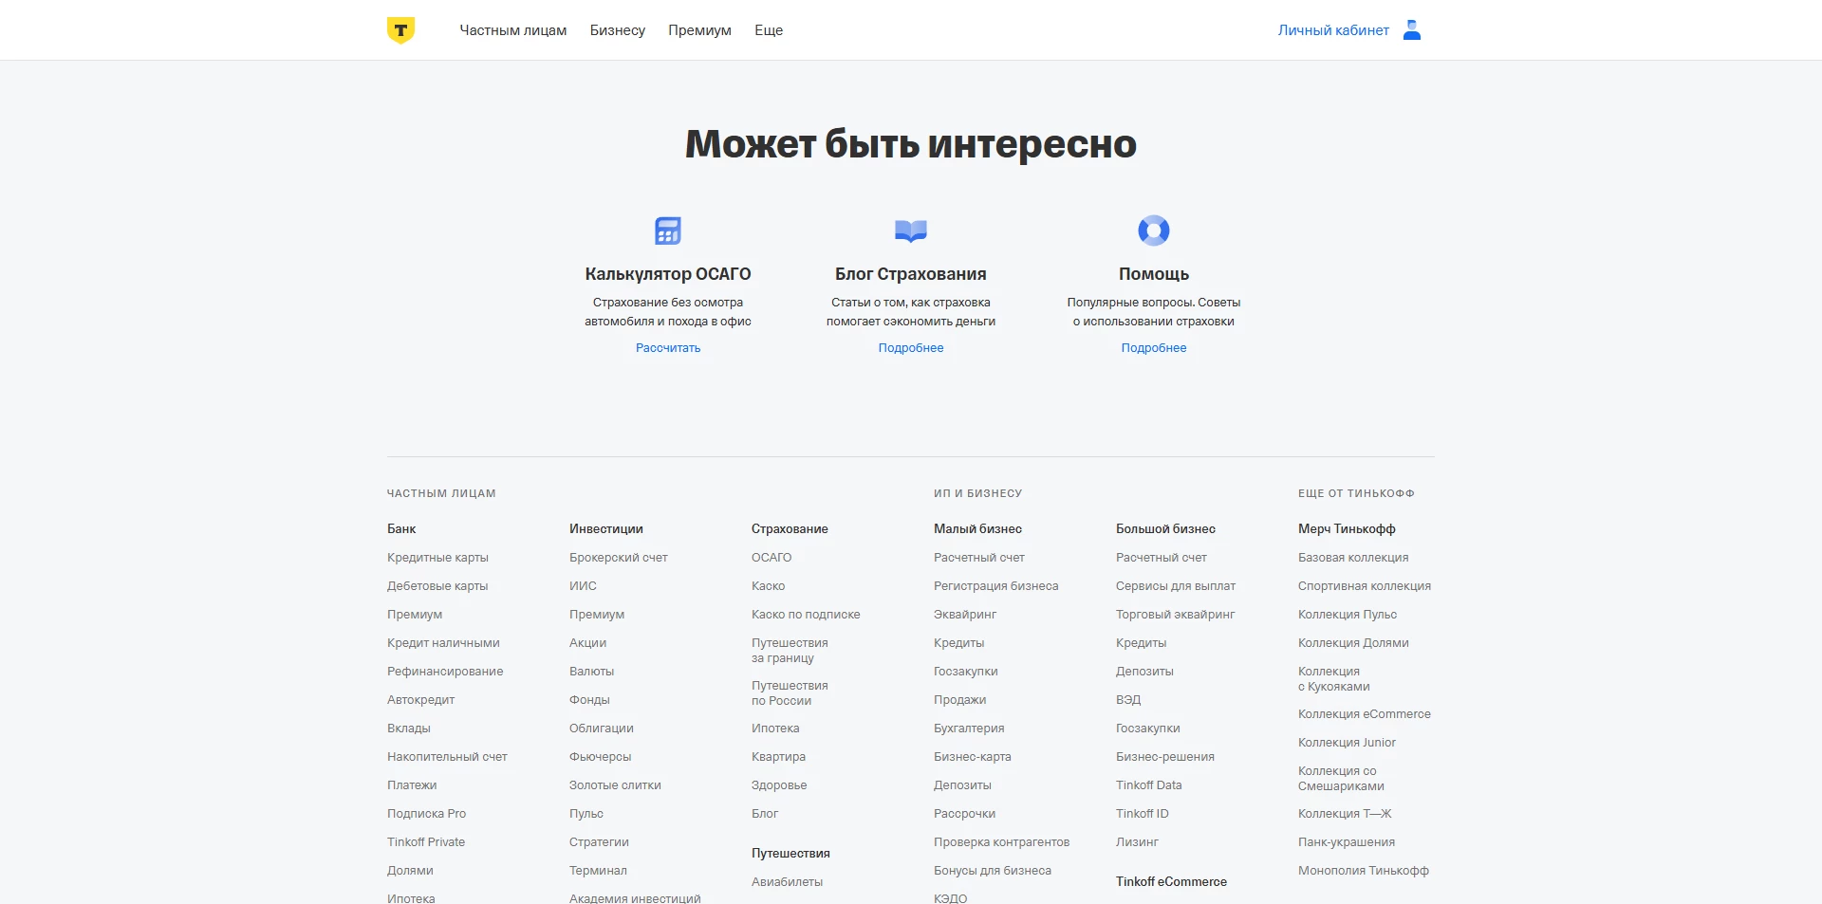Open Монополия Тинькофф footer link
Screen dimensions: 1822x904
[1363, 871]
